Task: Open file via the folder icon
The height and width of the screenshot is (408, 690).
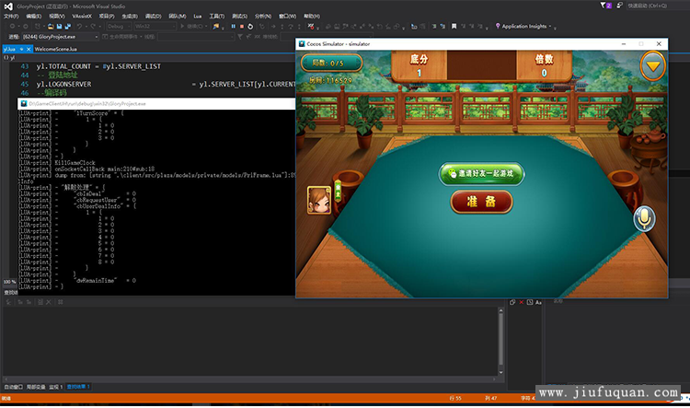Action: click(51, 27)
